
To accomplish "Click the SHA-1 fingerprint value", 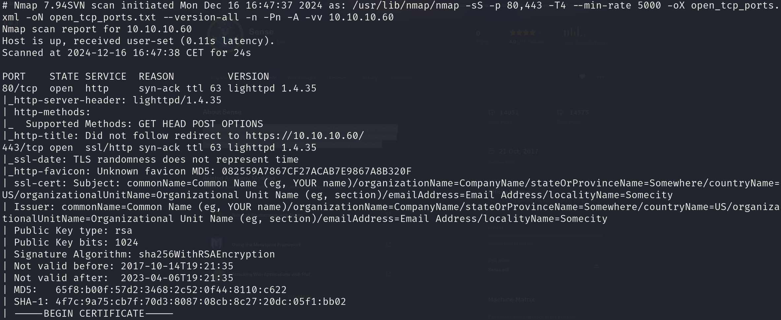I will (201, 302).
